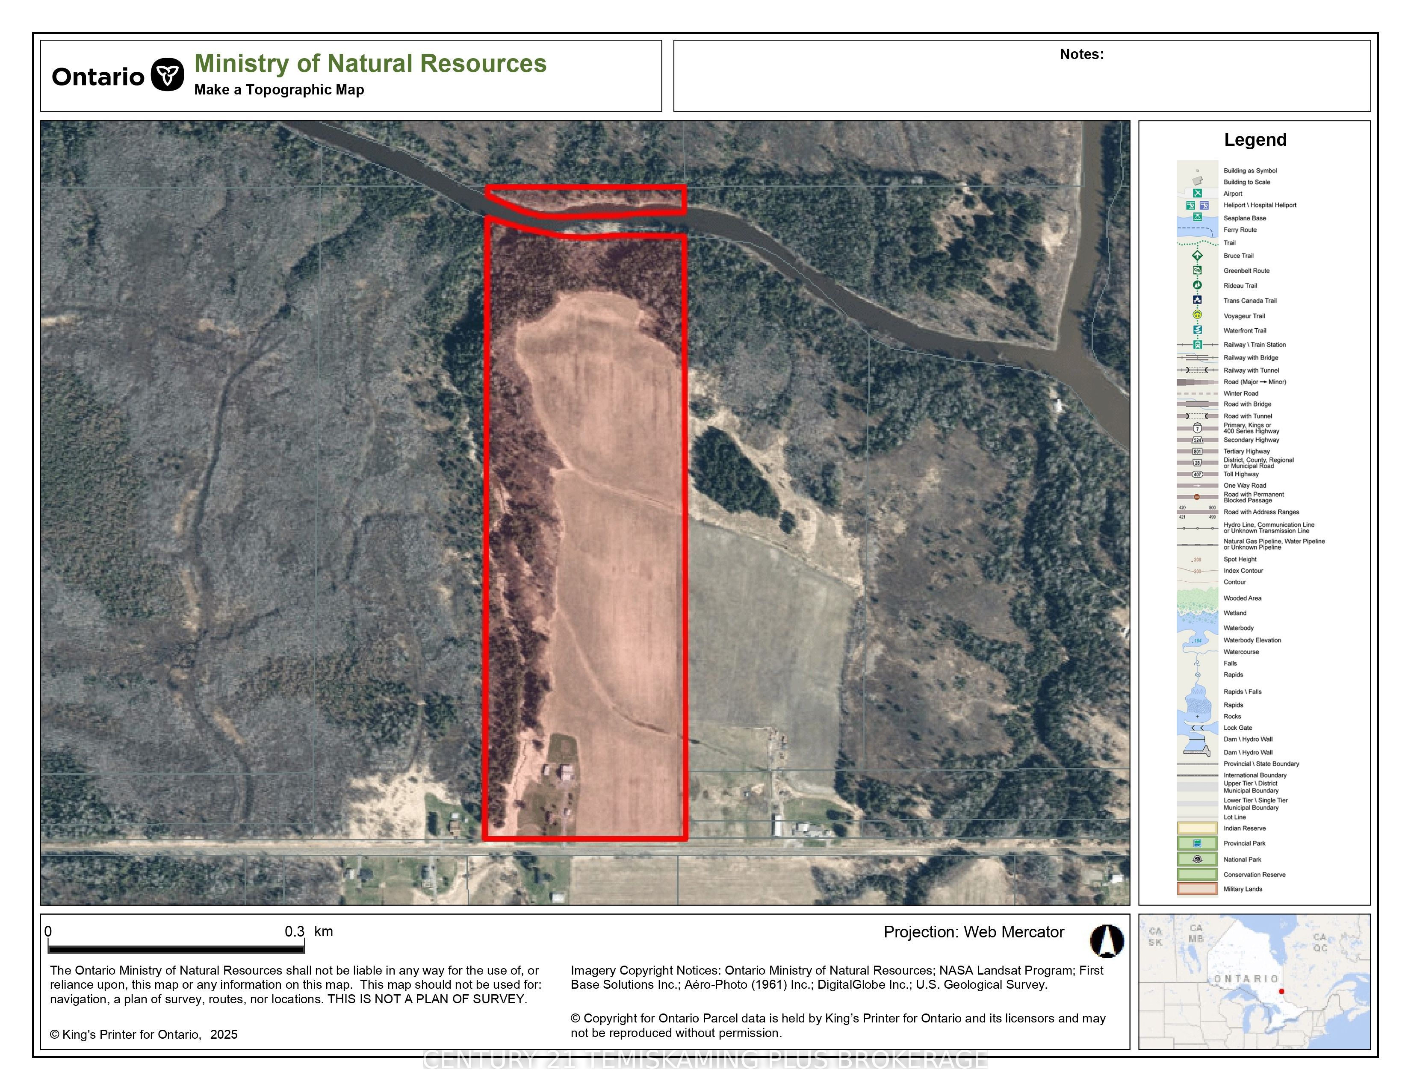The image size is (1411, 1090).
Task: Click the Trans Canada Trail maple-leaf icon
Action: (1197, 300)
